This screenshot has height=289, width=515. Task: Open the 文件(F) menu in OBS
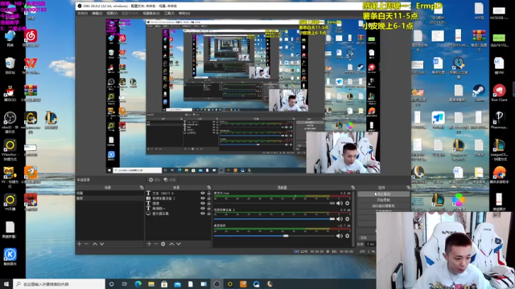tap(82, 14)
